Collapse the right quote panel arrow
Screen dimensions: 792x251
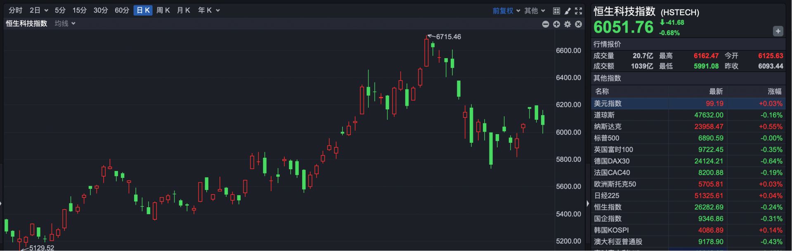click(x=588, y=203)
